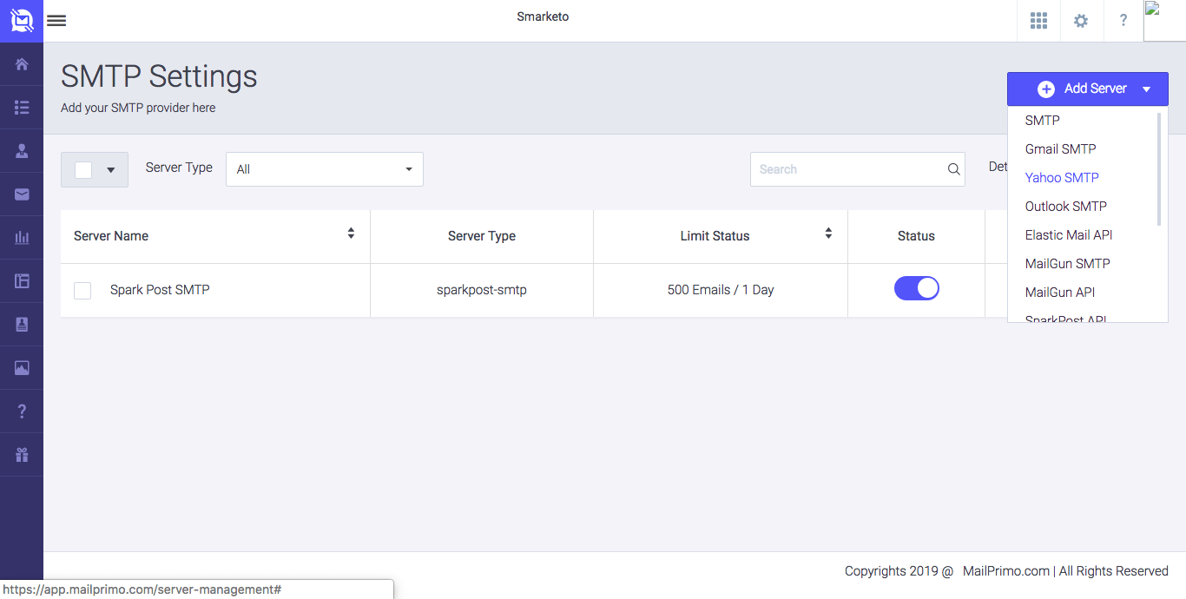
Task: Pick Elastic Mail API option
Action: pyautogui.click(x=1069, y=234)
